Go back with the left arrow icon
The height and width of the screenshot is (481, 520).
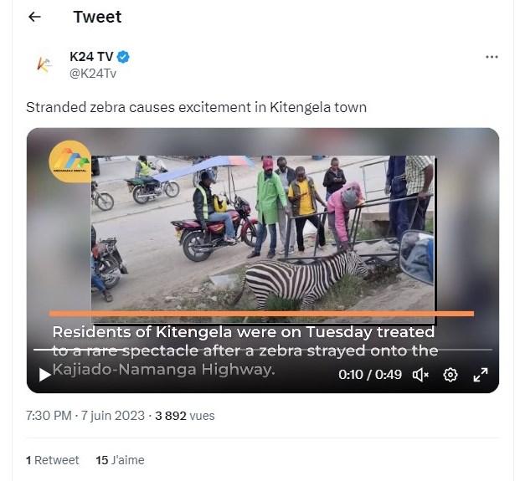(34, 17)
